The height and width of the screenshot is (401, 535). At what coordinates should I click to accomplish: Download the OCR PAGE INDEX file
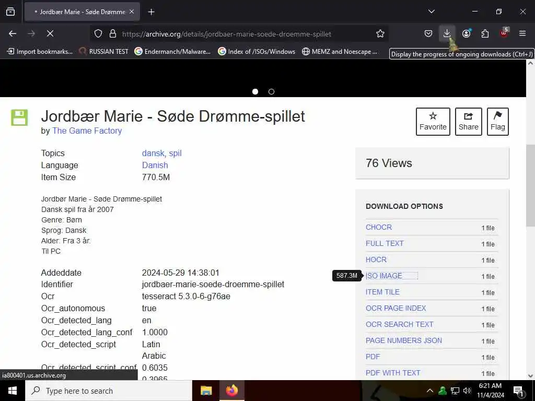pyautogui.click(x=396, y=308)
